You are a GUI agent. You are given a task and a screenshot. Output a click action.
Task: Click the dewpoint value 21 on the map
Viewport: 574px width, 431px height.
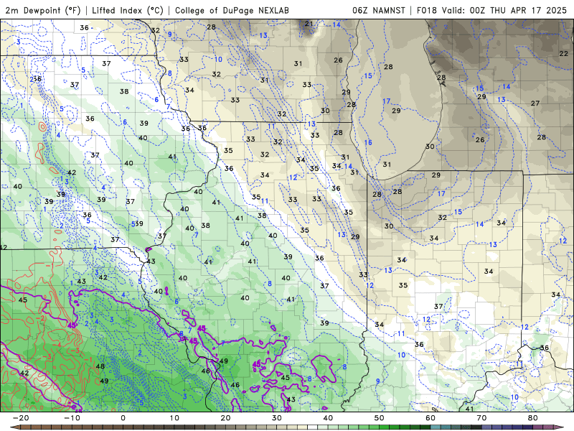(x=309, y=24)
